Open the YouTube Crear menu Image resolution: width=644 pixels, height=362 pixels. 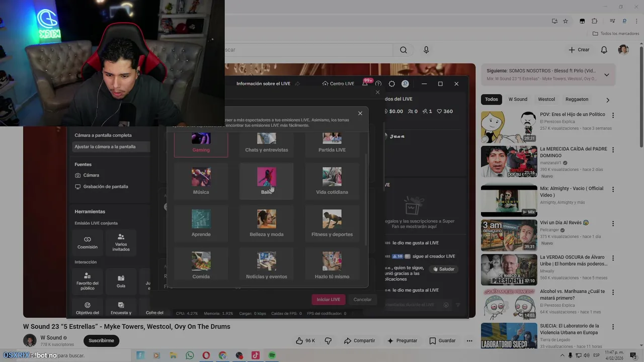pyautogui.click(x=579, y=50)
